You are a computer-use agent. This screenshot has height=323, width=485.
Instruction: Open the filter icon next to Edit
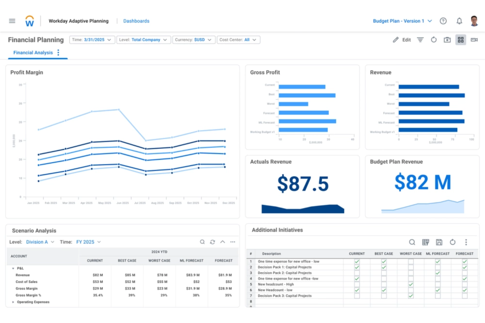pyautogui.click(x=420, y=39)
